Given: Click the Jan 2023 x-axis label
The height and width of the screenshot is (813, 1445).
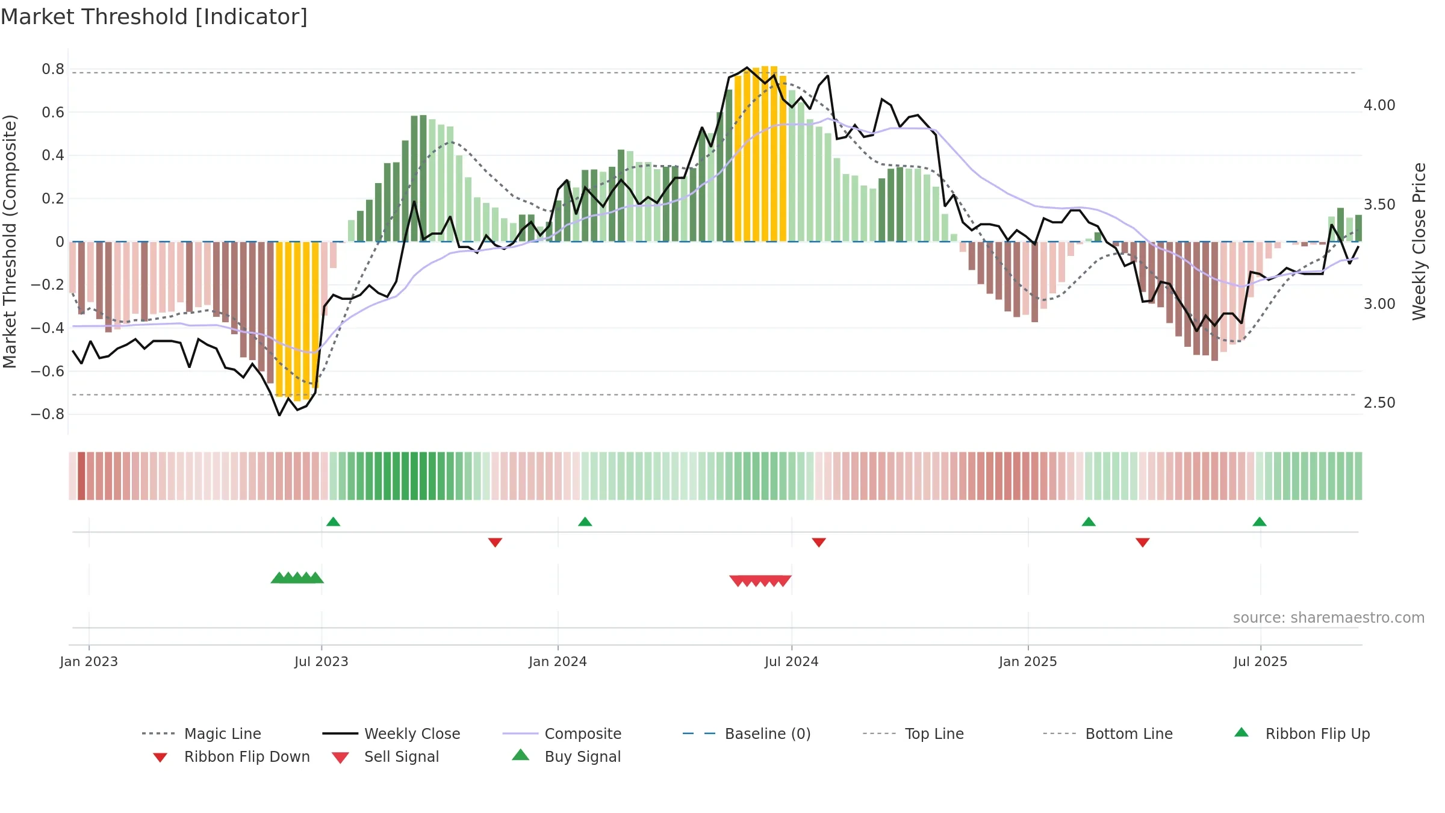Looking at the screenshot, I should (89, 661).
